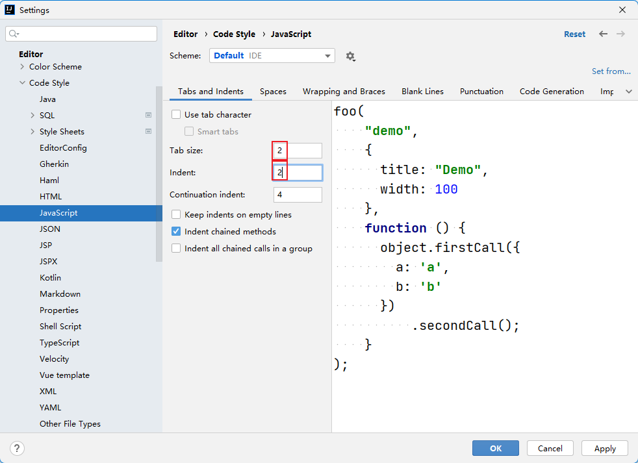The width and height of the screenshot is (638, 463).
Task: Select JSON code style
Action: [x=49, y=229]
